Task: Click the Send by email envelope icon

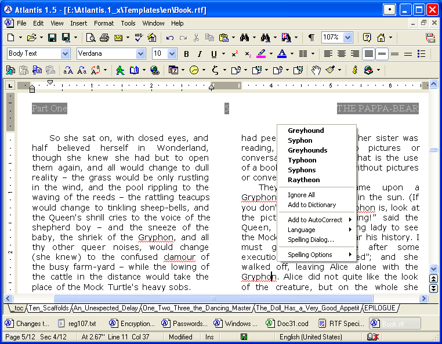Action: [118, 38]
